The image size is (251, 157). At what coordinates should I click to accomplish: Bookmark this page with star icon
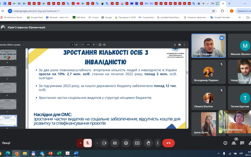point(213,11)
